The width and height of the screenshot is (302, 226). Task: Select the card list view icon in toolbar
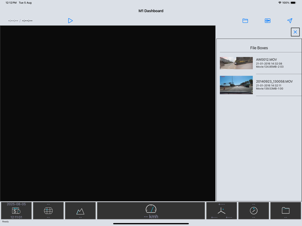pos(267,21)
